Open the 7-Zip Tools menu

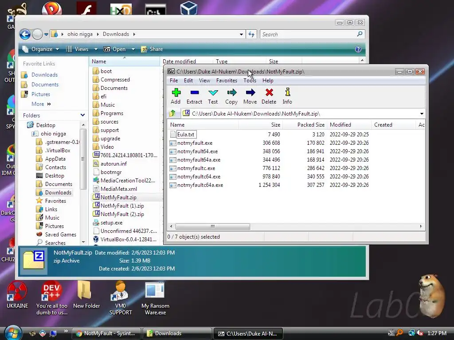250,81
